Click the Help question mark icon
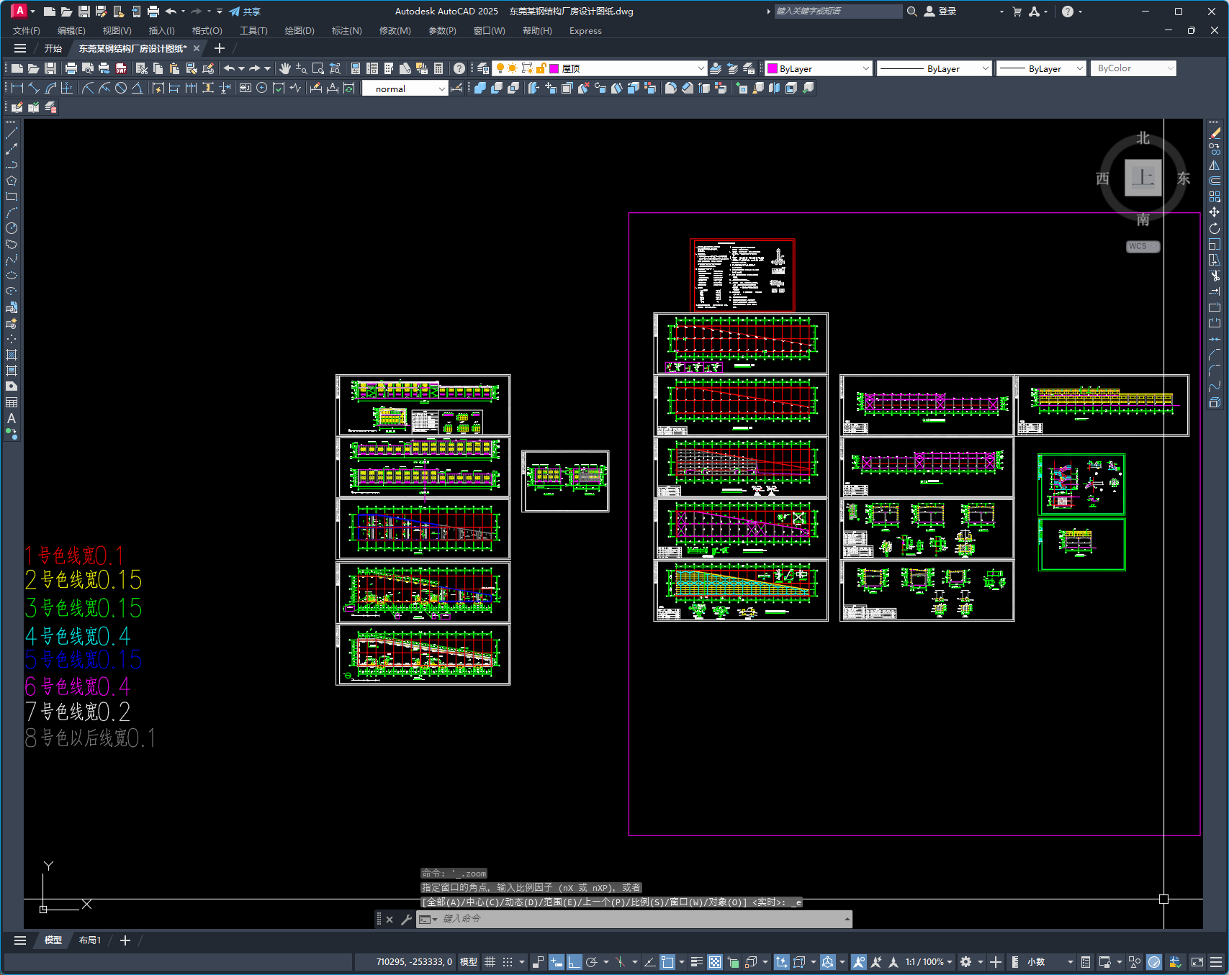 (x=459, y=68)
